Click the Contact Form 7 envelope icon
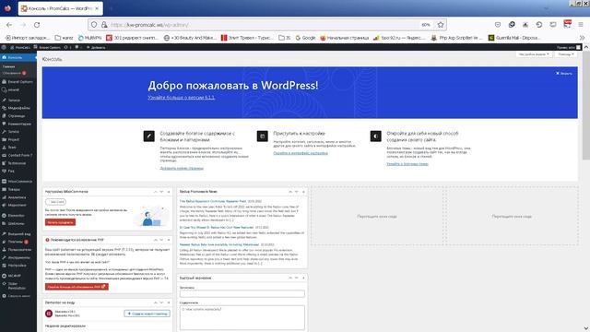 (x=4, y=155)
